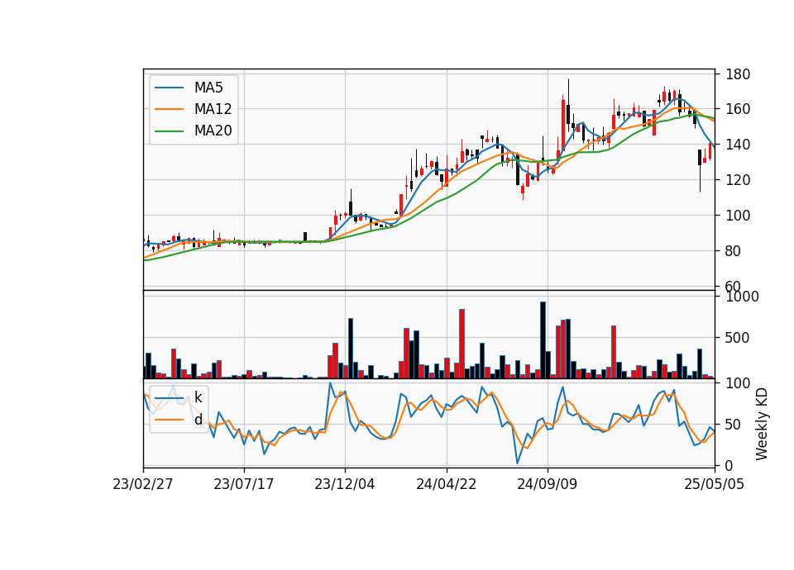Image resolution: width=794 pixels, height=570 pixels.
Task: Click the tallest black volume bar near 24/09/09
Action: point(543,340)
